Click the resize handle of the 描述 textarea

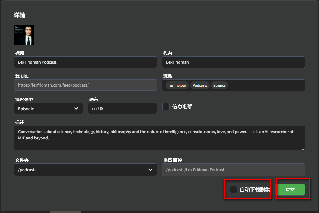coord(303,148)
